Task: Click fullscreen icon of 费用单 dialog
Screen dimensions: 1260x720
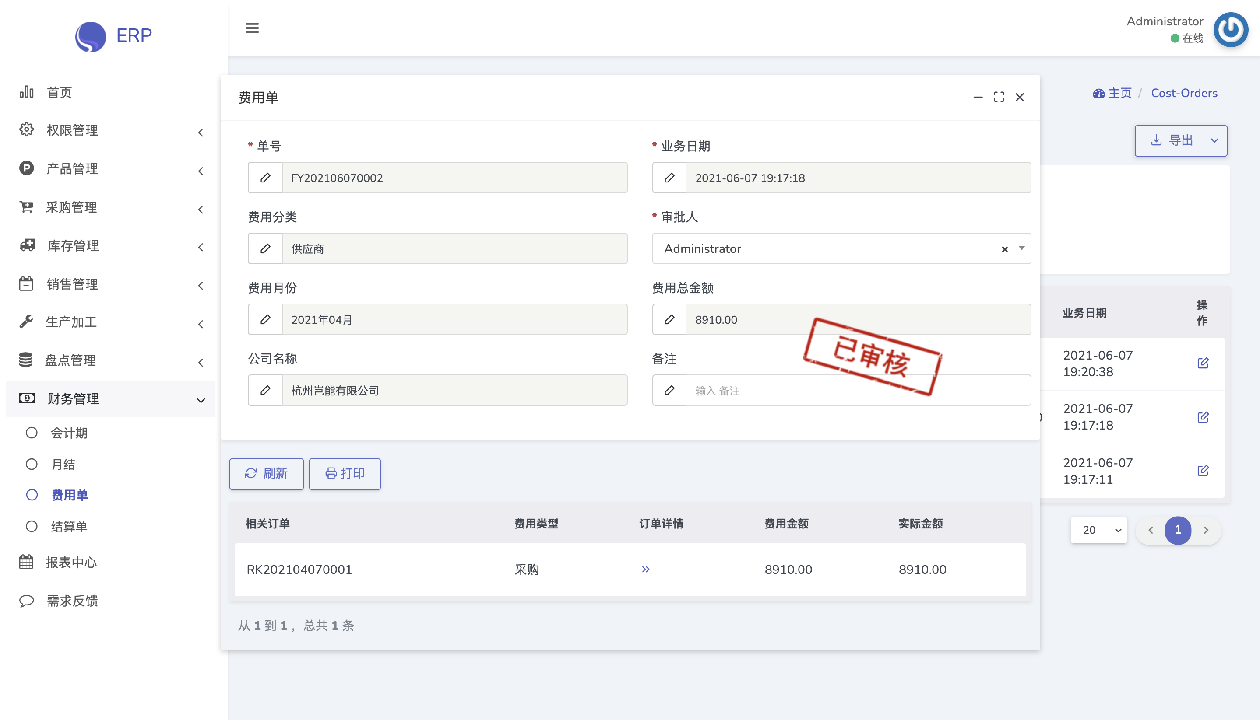Action: pyautogui.click(x=999, y=98)
